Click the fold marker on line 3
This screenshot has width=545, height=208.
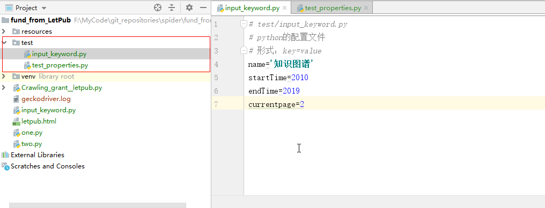click(x=244, y=51)
